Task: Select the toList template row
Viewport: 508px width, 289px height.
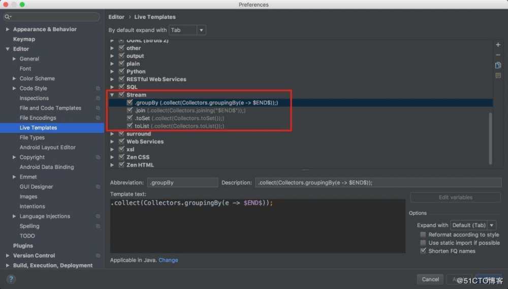Action: pyautogui.click(x=301, y=126)
